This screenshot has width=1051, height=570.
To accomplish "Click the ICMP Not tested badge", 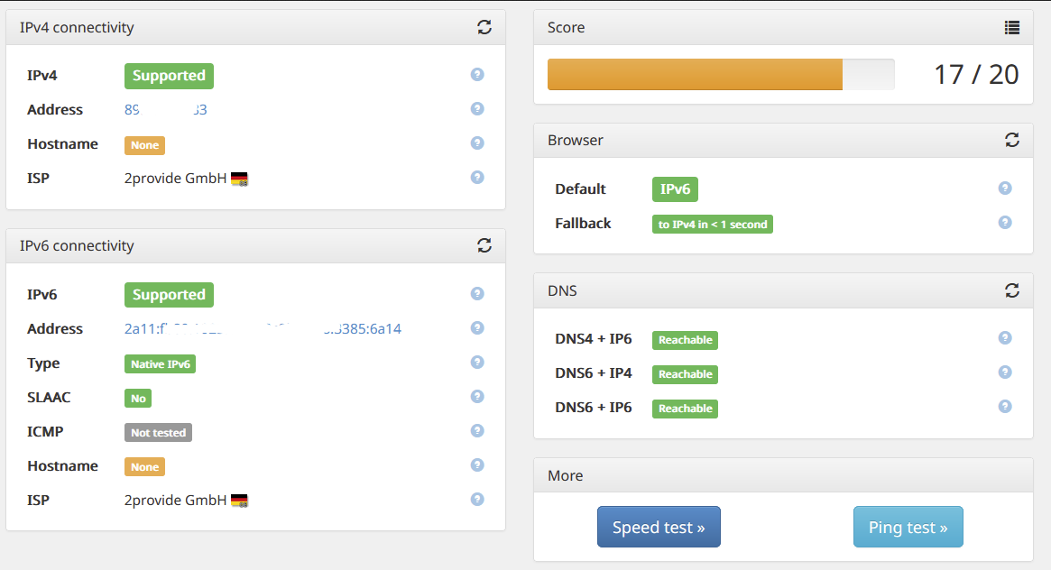I will tap(158, 433).
